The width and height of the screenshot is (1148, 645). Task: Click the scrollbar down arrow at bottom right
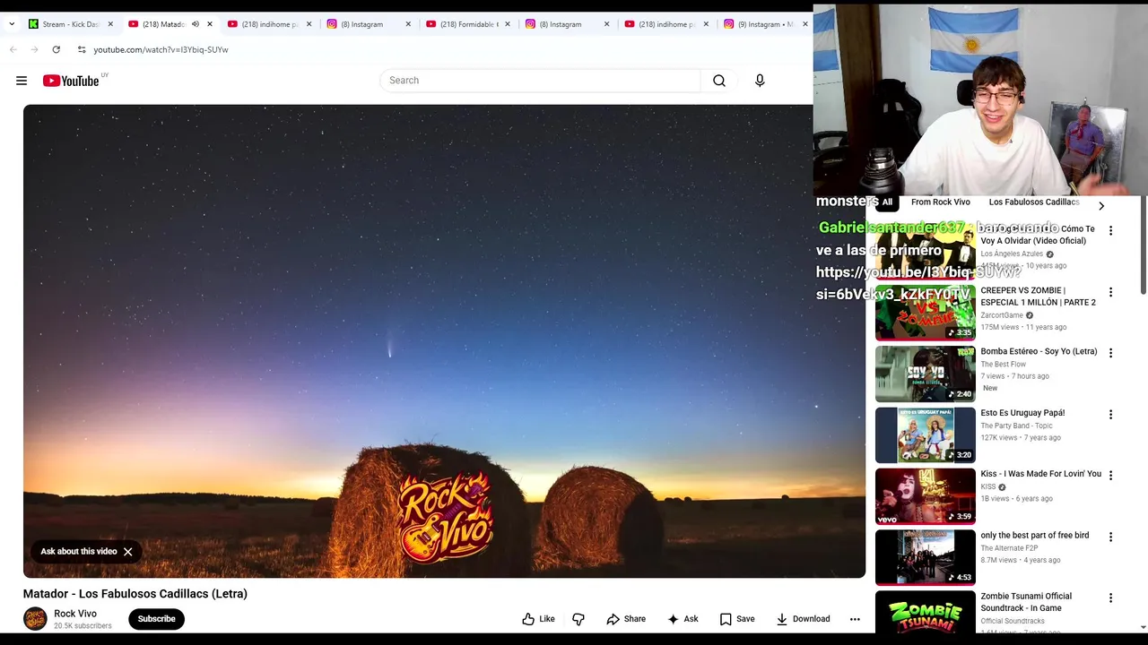[1143, 628]
